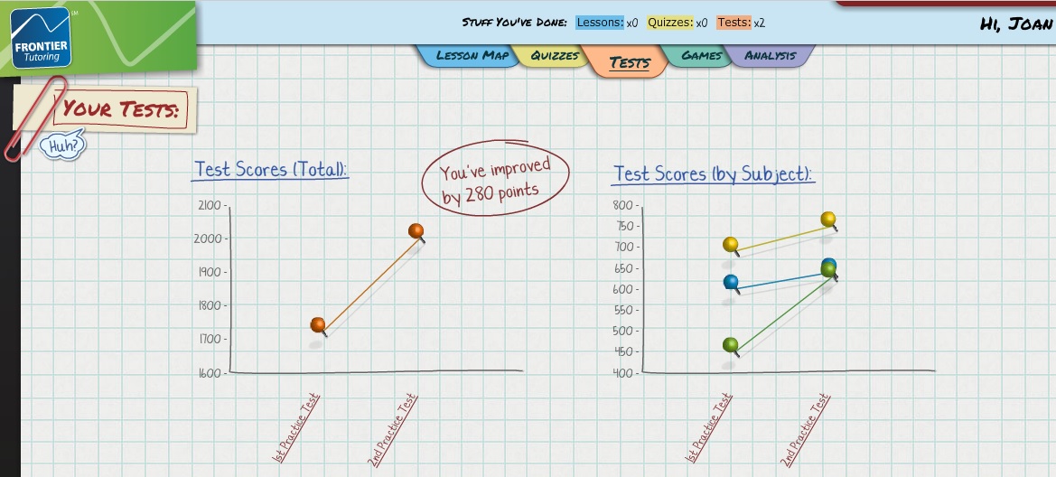
Task: Click the Frontier Tutoring logo
Action: 42,39
